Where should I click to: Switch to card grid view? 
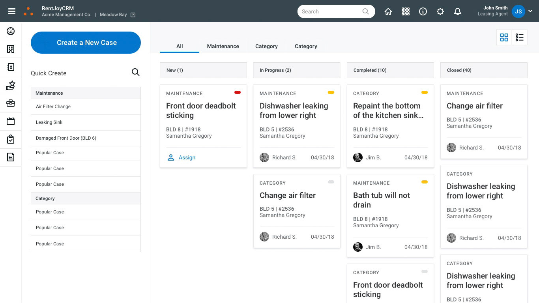pos(504,37)
